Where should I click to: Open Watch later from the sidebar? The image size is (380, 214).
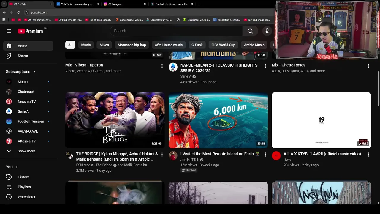coord(28,197)
